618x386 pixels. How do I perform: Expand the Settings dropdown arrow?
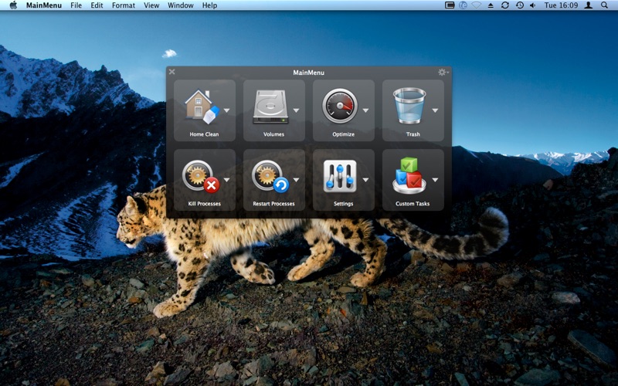[x=365, y=180]
